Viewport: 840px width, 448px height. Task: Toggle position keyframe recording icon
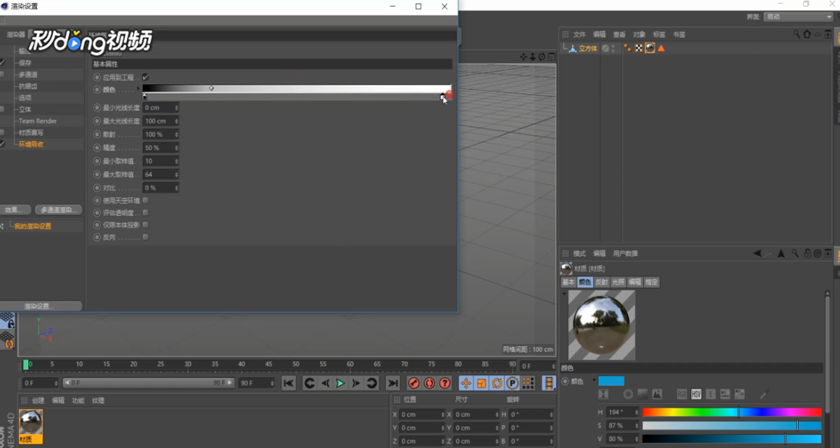[x=466, y=383]
